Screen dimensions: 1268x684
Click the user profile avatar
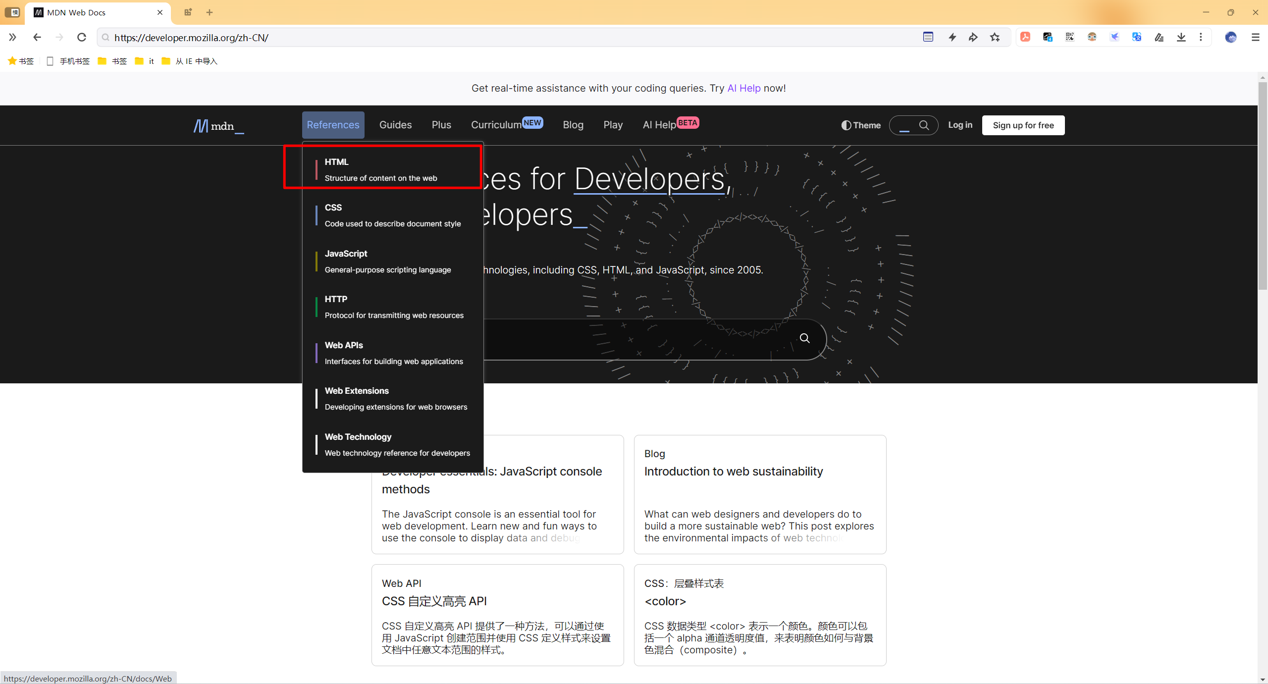click(1231, 37)
